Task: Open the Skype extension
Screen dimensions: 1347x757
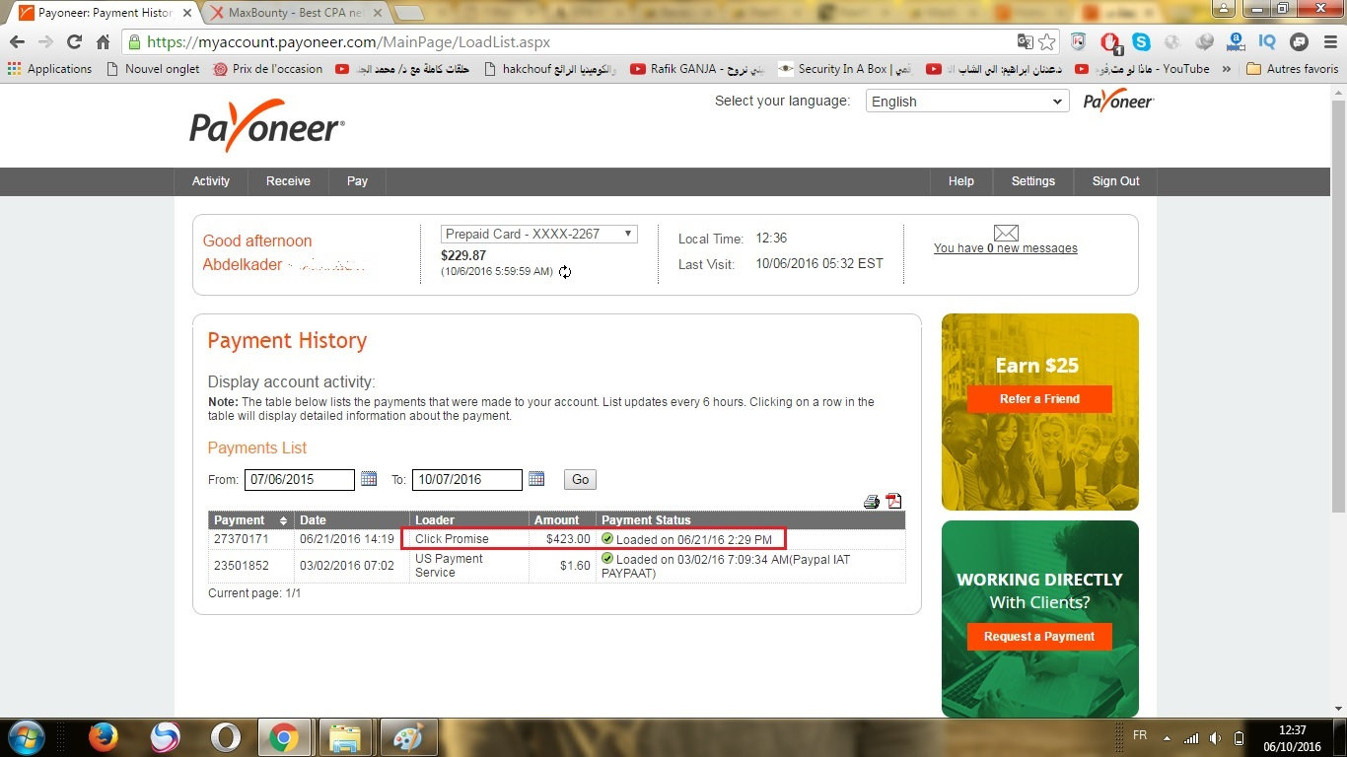Action: tap(1142, 42)
